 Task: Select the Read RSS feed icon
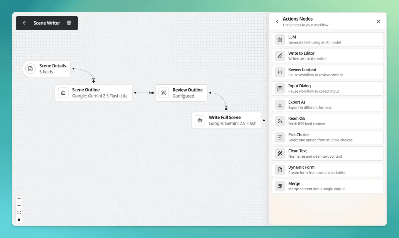[280, 121]
